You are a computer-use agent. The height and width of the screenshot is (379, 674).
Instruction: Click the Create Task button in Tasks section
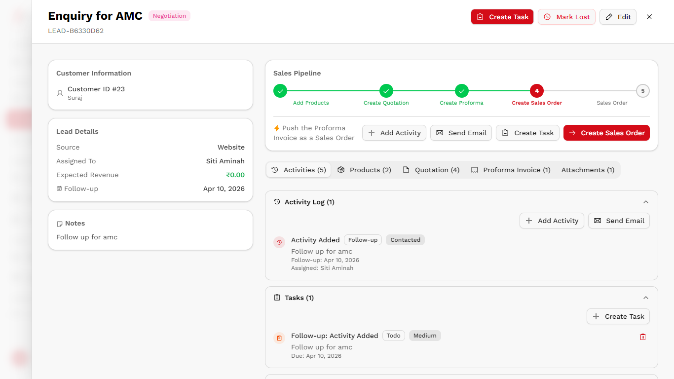(x=618, y=316)
